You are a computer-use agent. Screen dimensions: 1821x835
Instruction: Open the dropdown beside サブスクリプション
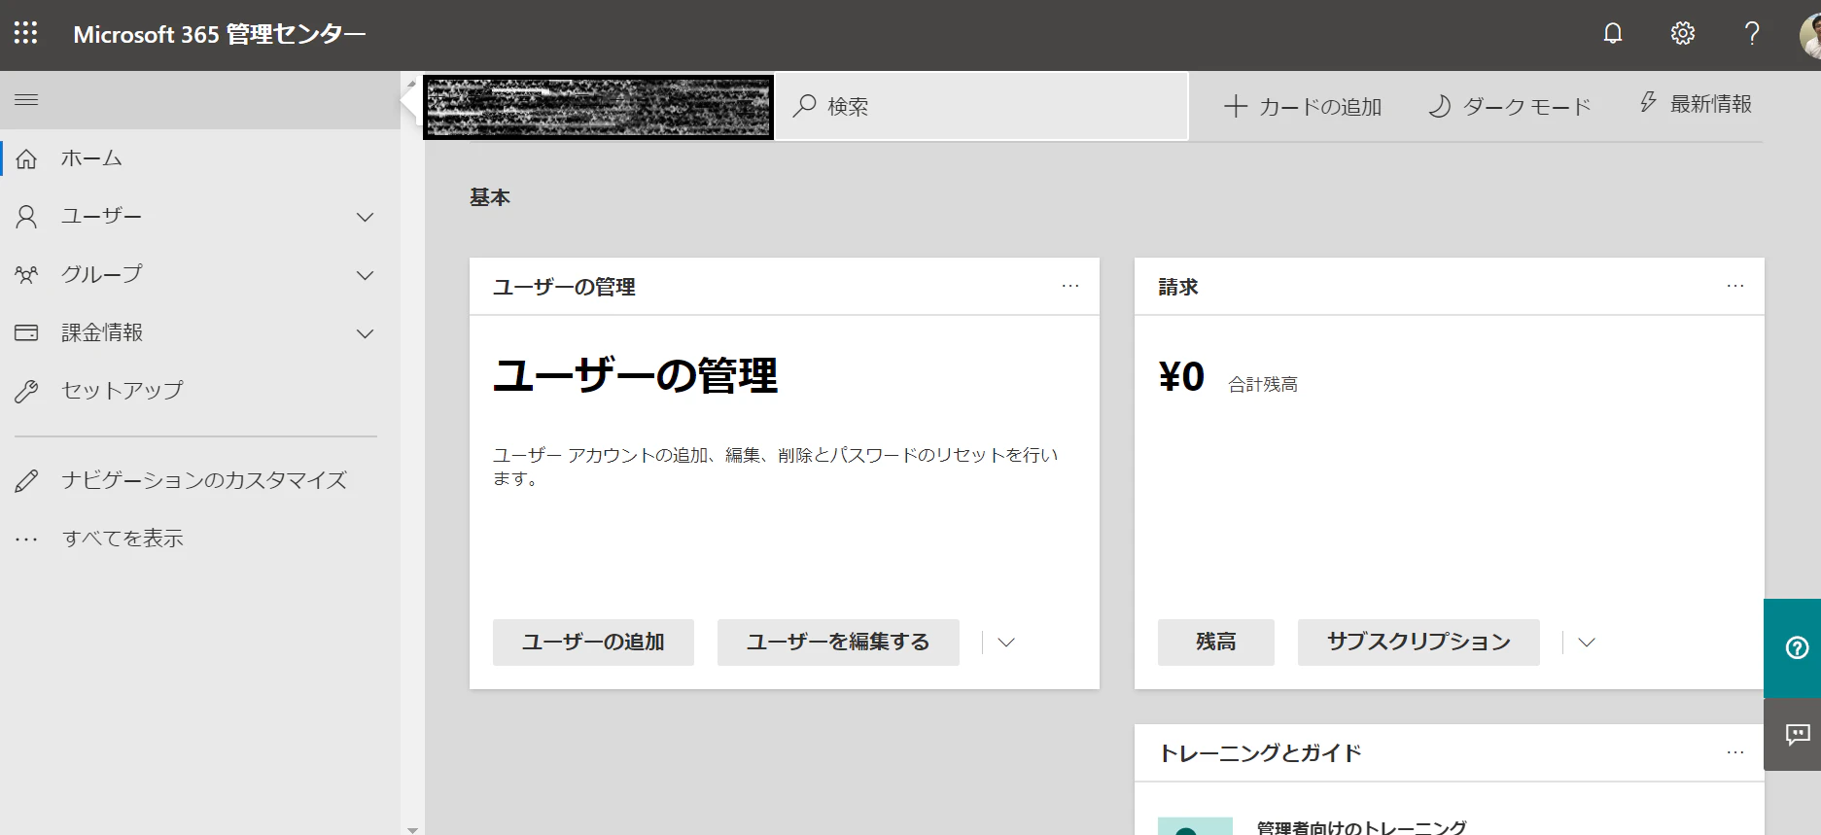1587,643
